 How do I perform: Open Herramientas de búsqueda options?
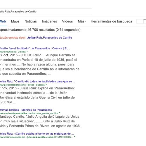tap(111, 21)
